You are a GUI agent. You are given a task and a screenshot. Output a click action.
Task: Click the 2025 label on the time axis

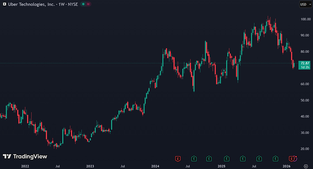(x=221, y=166)
